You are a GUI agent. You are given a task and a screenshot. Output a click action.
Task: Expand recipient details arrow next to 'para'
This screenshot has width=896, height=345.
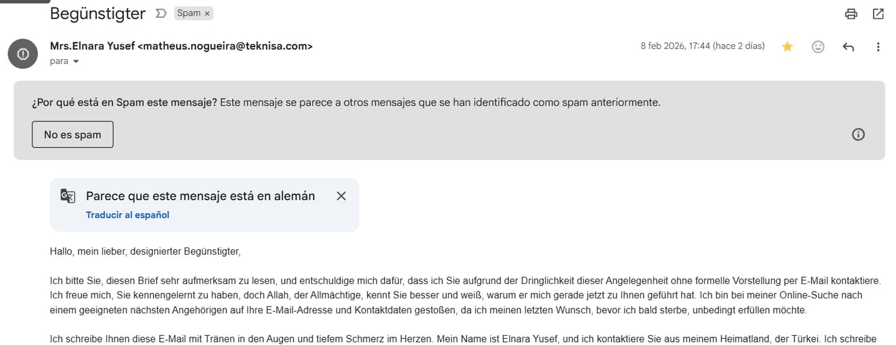(x=76, y=62)
